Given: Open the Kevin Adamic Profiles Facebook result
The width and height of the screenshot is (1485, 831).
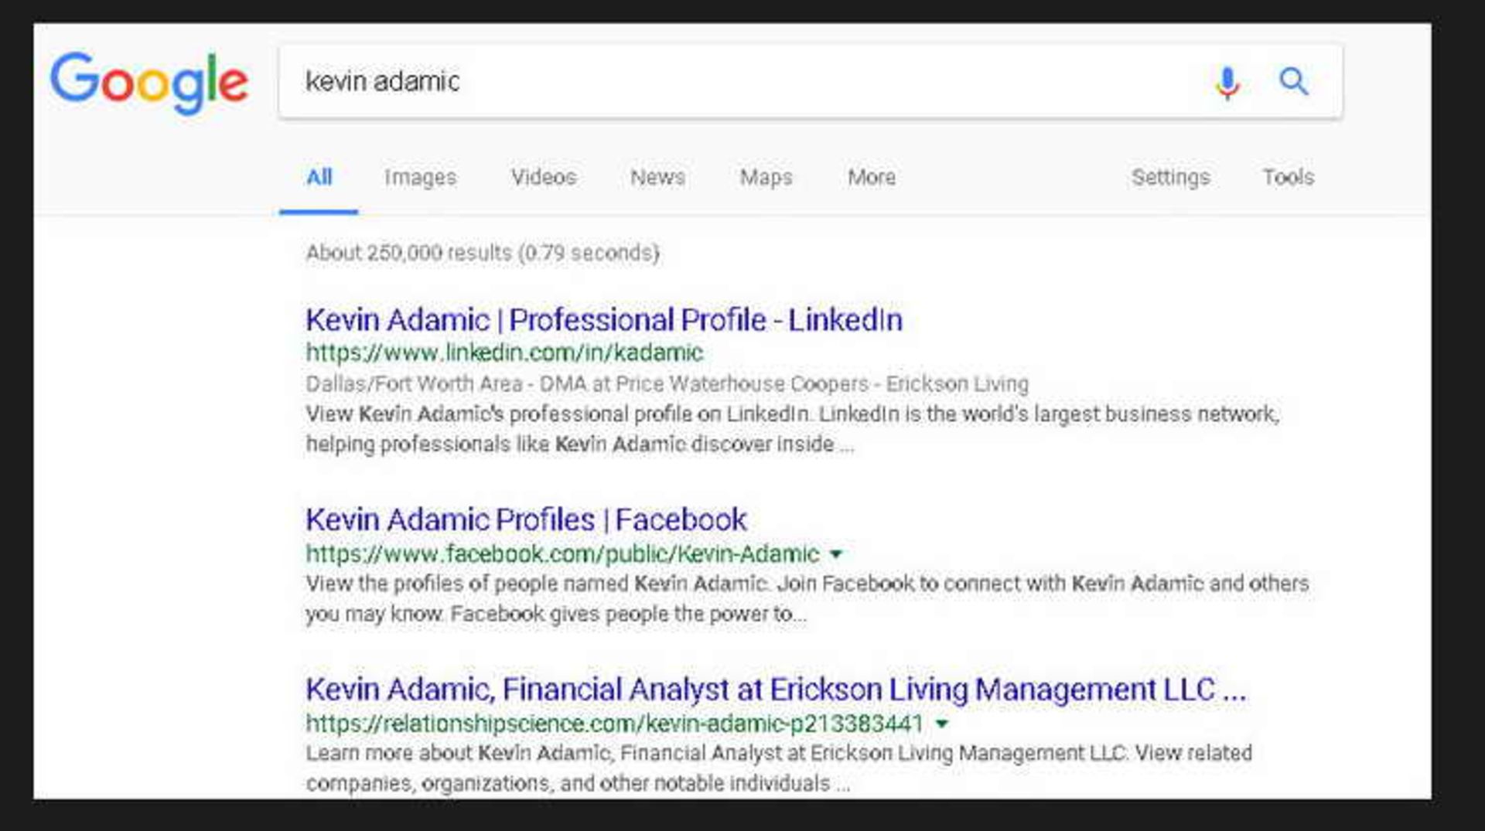Looking at the screenshot, I should (x=526, y=519).
